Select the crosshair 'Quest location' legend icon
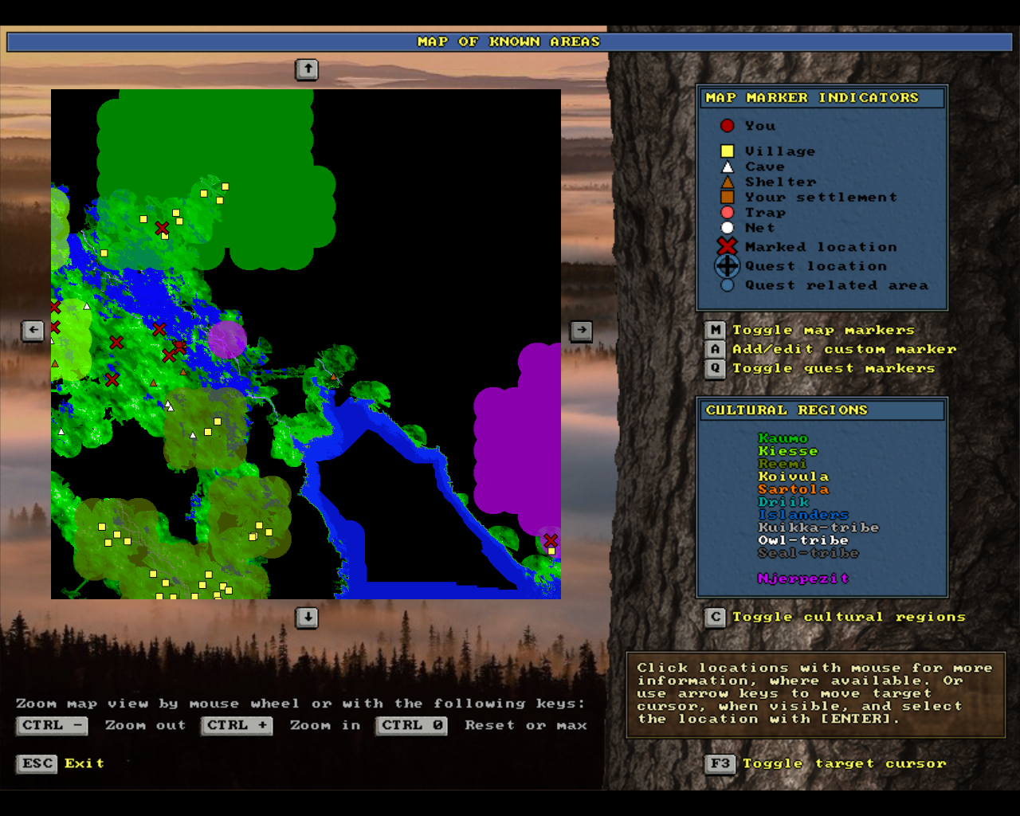 tap(727, 266)
